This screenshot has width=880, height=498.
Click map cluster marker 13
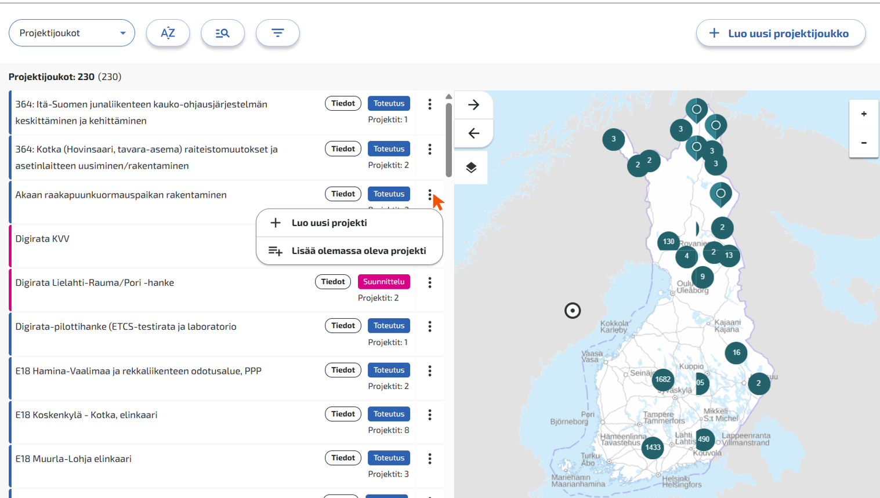(729, 255)
